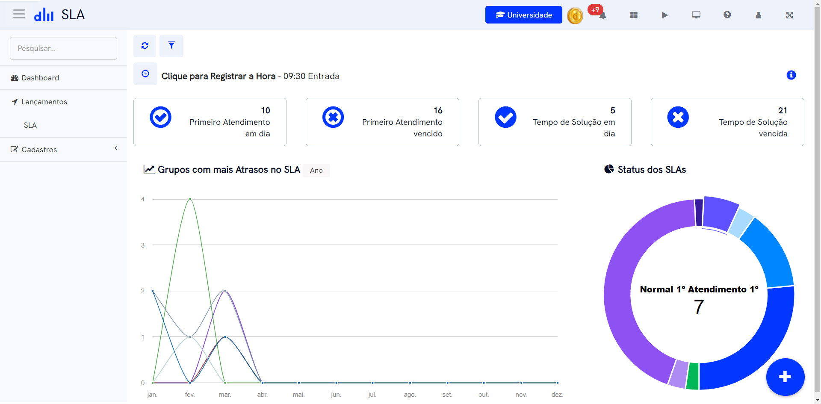This screenshot has width=821, height=404.
Task: Open Cadastros in the sidebar
Action: click(63, 150)
